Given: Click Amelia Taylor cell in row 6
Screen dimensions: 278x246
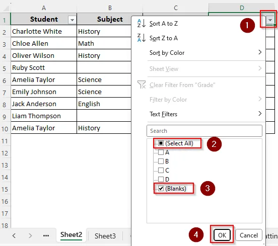Looking at the screenshot, I should tap(44, 79).
